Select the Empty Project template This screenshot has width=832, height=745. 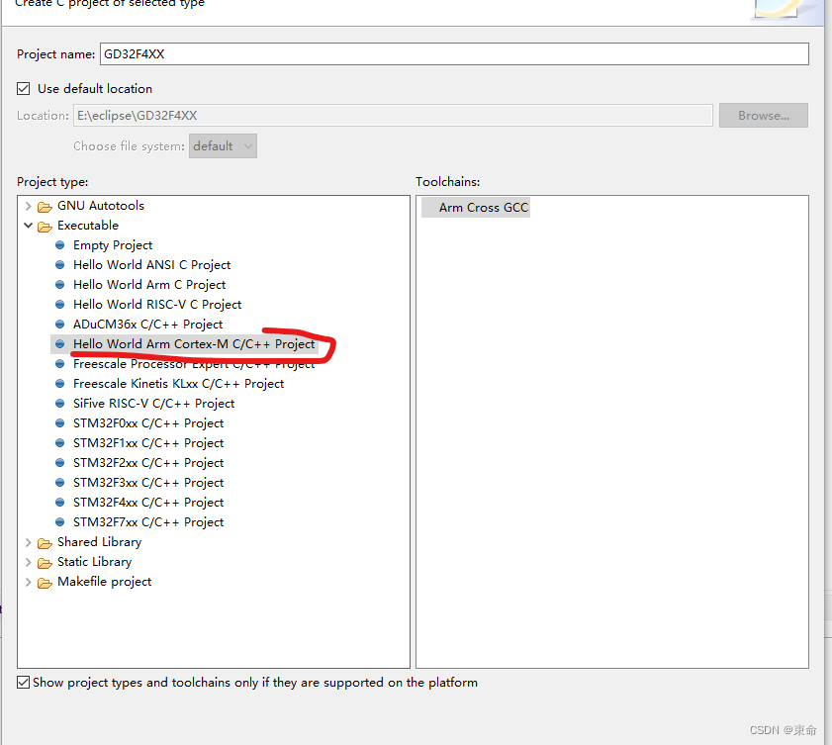point(113,245)
